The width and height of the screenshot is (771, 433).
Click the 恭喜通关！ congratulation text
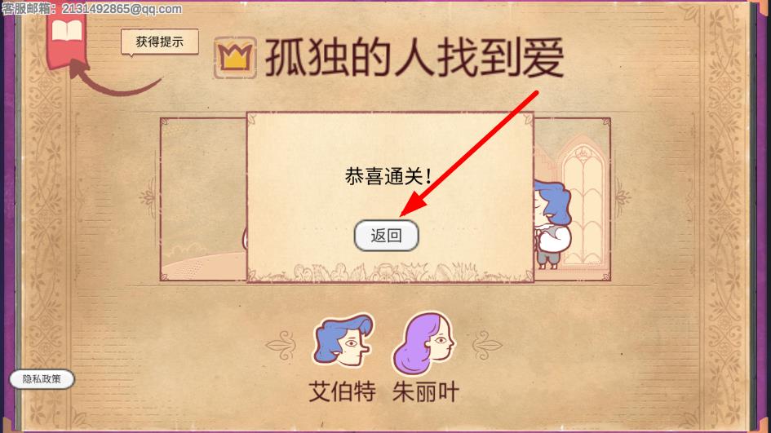[x=388, y=176]
